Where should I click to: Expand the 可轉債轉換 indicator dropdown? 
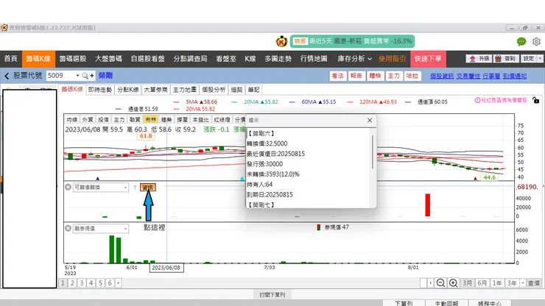point(125,188)
